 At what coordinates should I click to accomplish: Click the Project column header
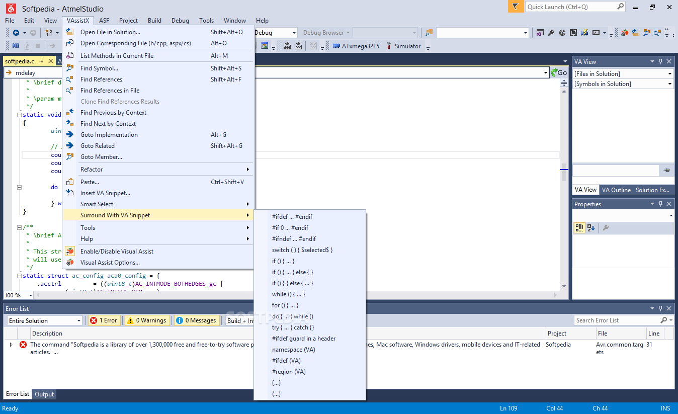[x=570, y=333]
